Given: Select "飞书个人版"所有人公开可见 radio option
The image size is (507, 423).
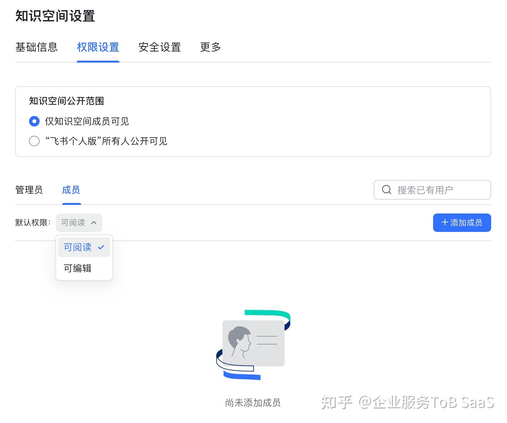Looking at the screenshot, I should 34,141.
